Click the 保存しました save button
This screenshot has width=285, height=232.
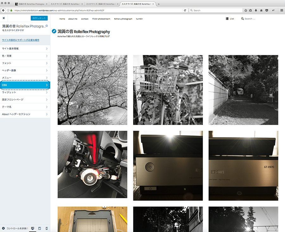39,18
